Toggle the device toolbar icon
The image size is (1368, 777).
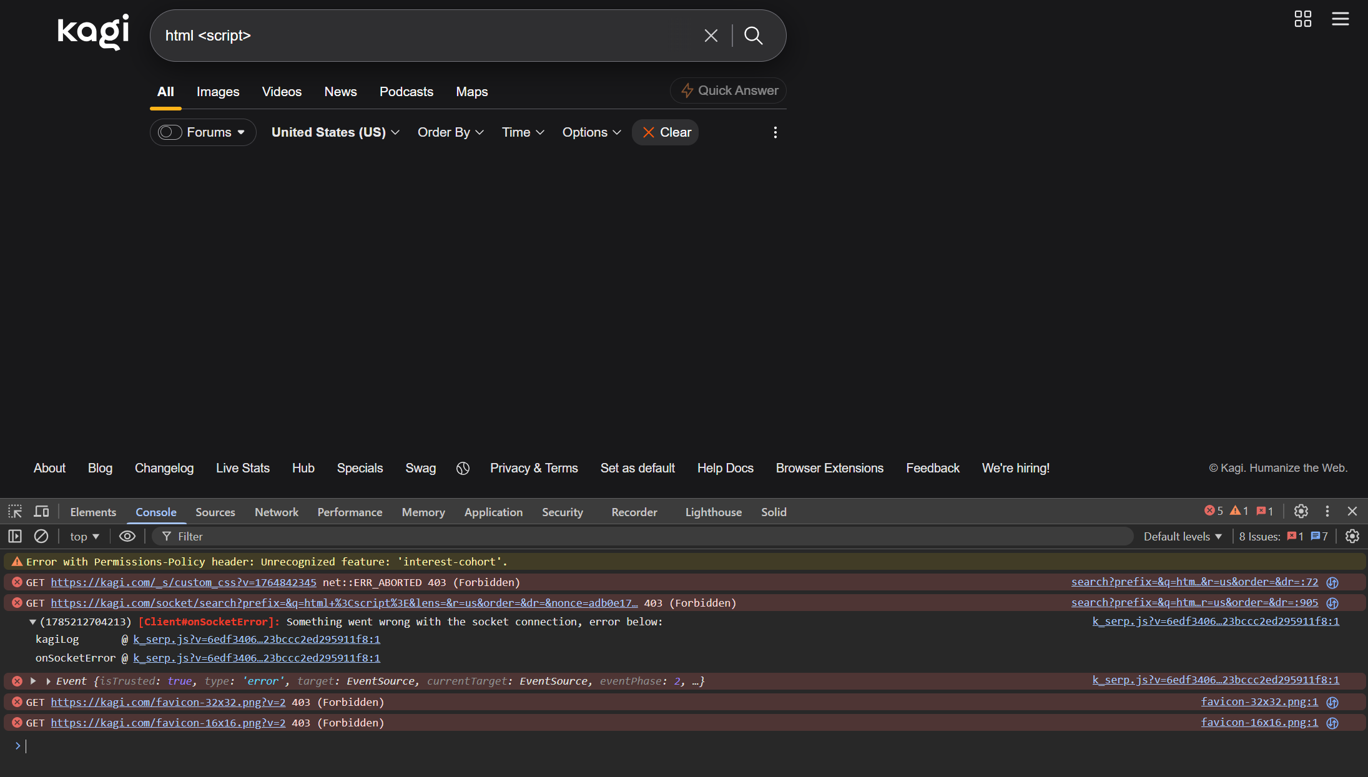[41, 512]
